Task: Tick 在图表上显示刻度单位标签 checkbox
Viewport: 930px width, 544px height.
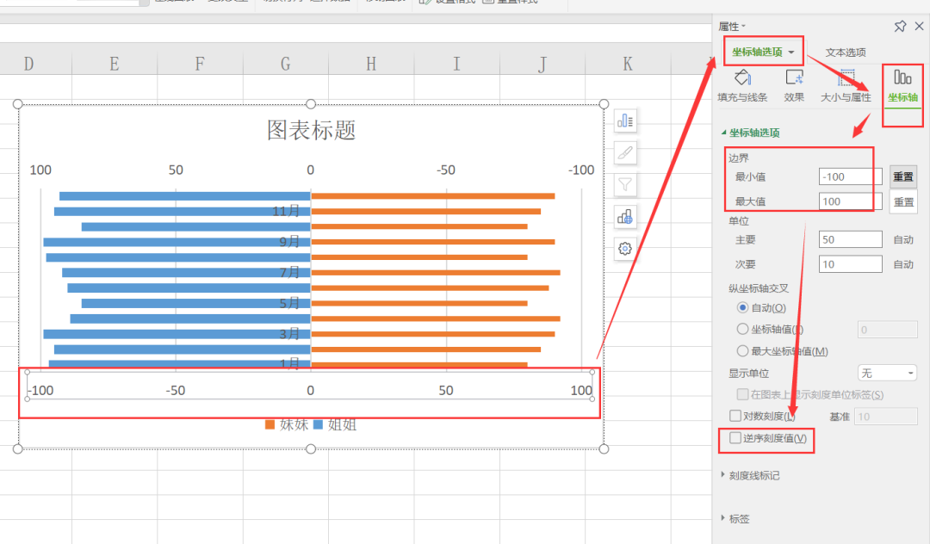Action: (742, 394)
